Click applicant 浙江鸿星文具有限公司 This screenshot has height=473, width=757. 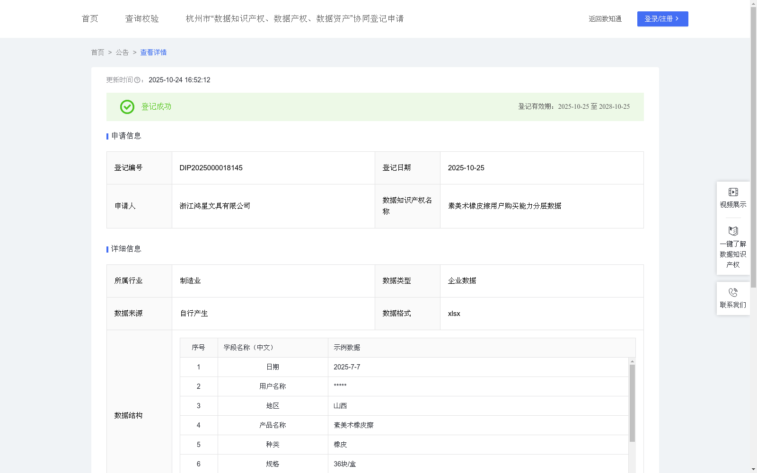[x=215, y=206]
